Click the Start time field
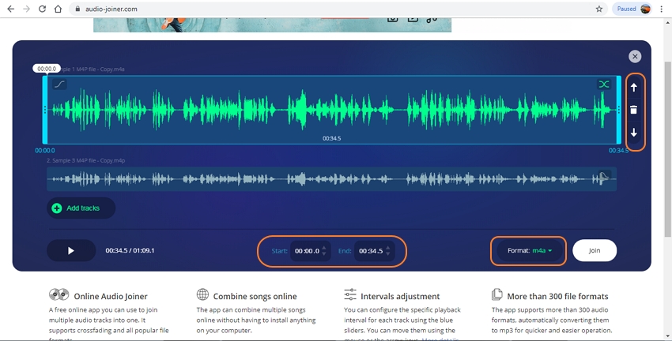The height and width of the screenshot is (341, 672). pyautogui.click(x=307, y=251)
